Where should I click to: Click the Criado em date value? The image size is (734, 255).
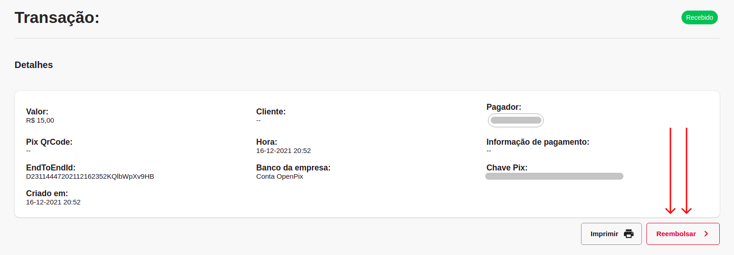53,202
